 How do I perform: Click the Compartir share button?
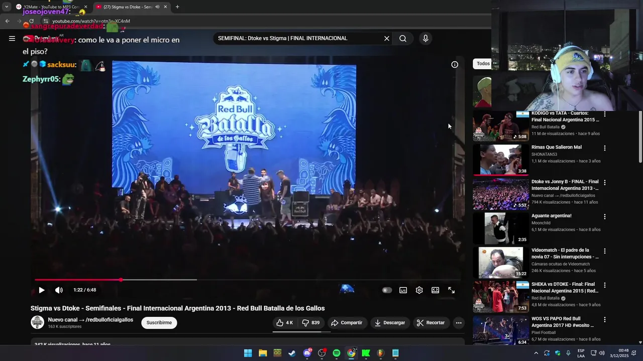pos(347,323)
